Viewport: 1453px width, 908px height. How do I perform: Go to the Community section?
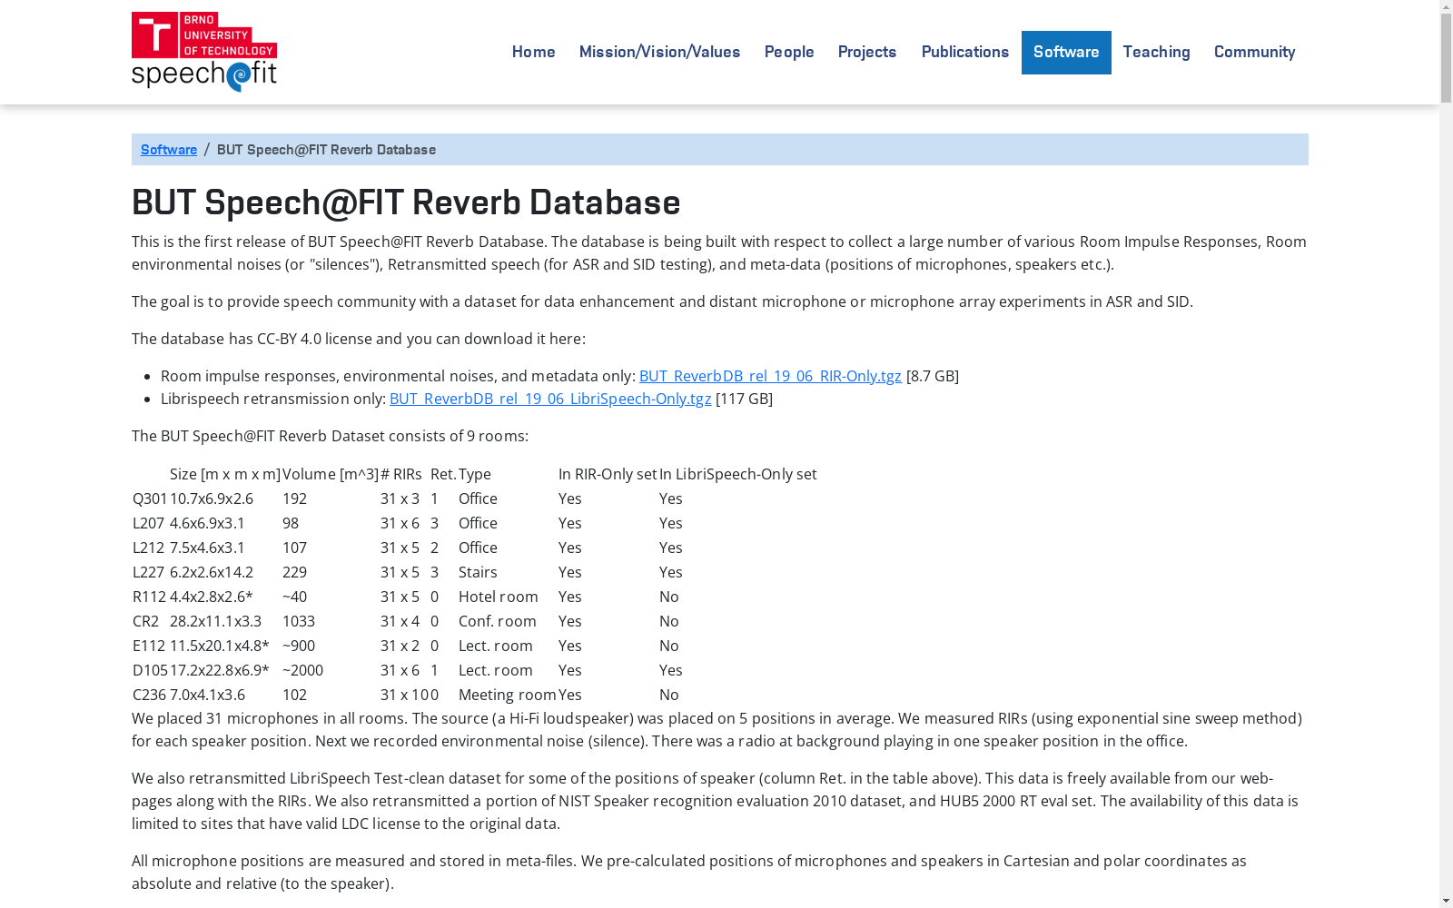point(1255,53)
